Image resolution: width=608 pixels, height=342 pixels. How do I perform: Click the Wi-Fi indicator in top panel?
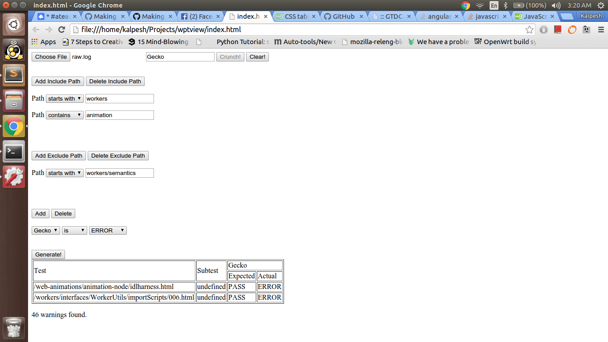479,5
